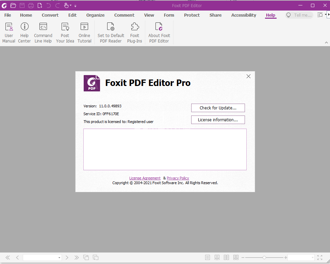Switch to continuous page view
This screenshot has width=330, height=264.
click(x=217, y=258)
